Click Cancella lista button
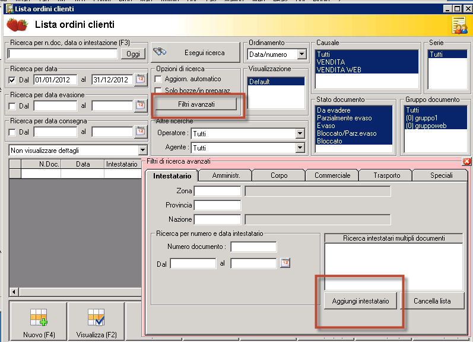The width and height of the screenshot is (473, 342). pyautogui.click(x=432, y=301)
